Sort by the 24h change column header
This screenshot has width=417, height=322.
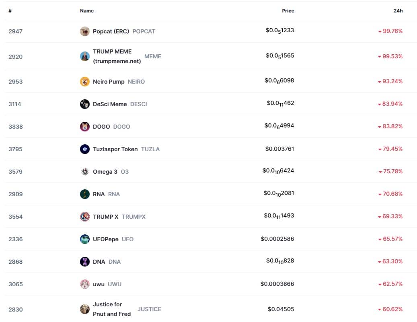point(398,11)
